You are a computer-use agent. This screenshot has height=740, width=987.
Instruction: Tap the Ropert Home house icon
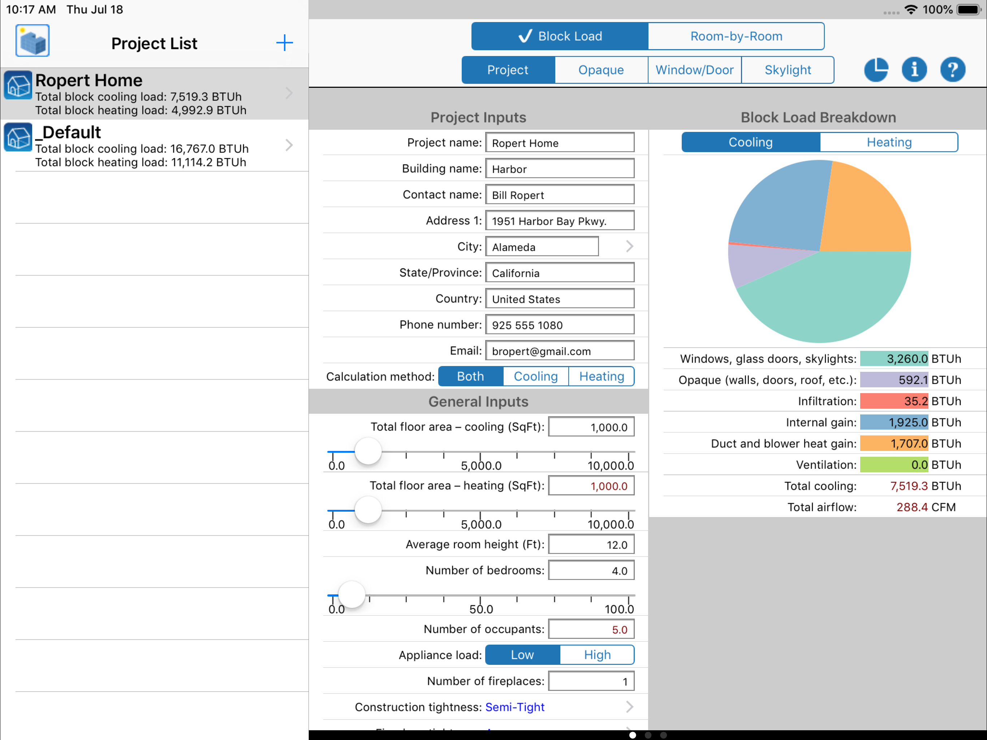click(18, 85)
